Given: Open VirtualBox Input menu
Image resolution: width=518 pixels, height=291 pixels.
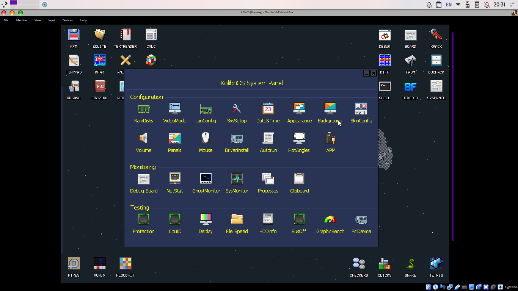Looking at the screenshot, I should click(52, 20).
